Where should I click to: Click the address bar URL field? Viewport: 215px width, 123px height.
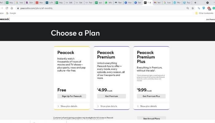101,8
